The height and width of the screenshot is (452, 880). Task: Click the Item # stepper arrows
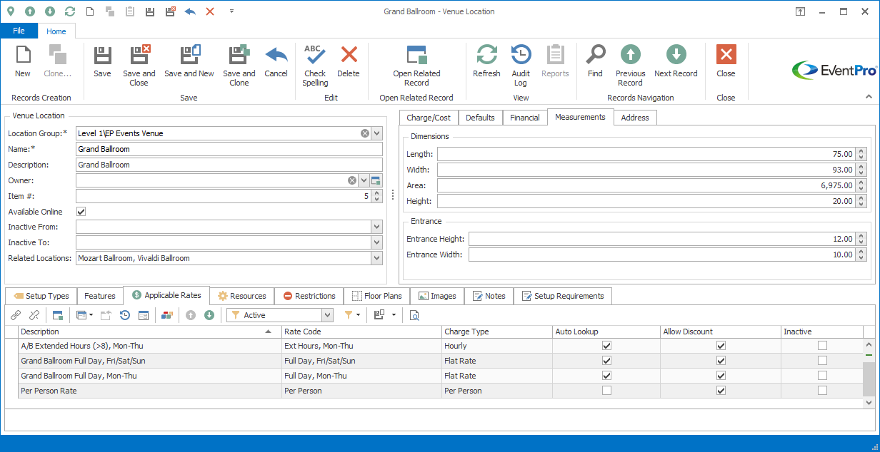point(377,196)
